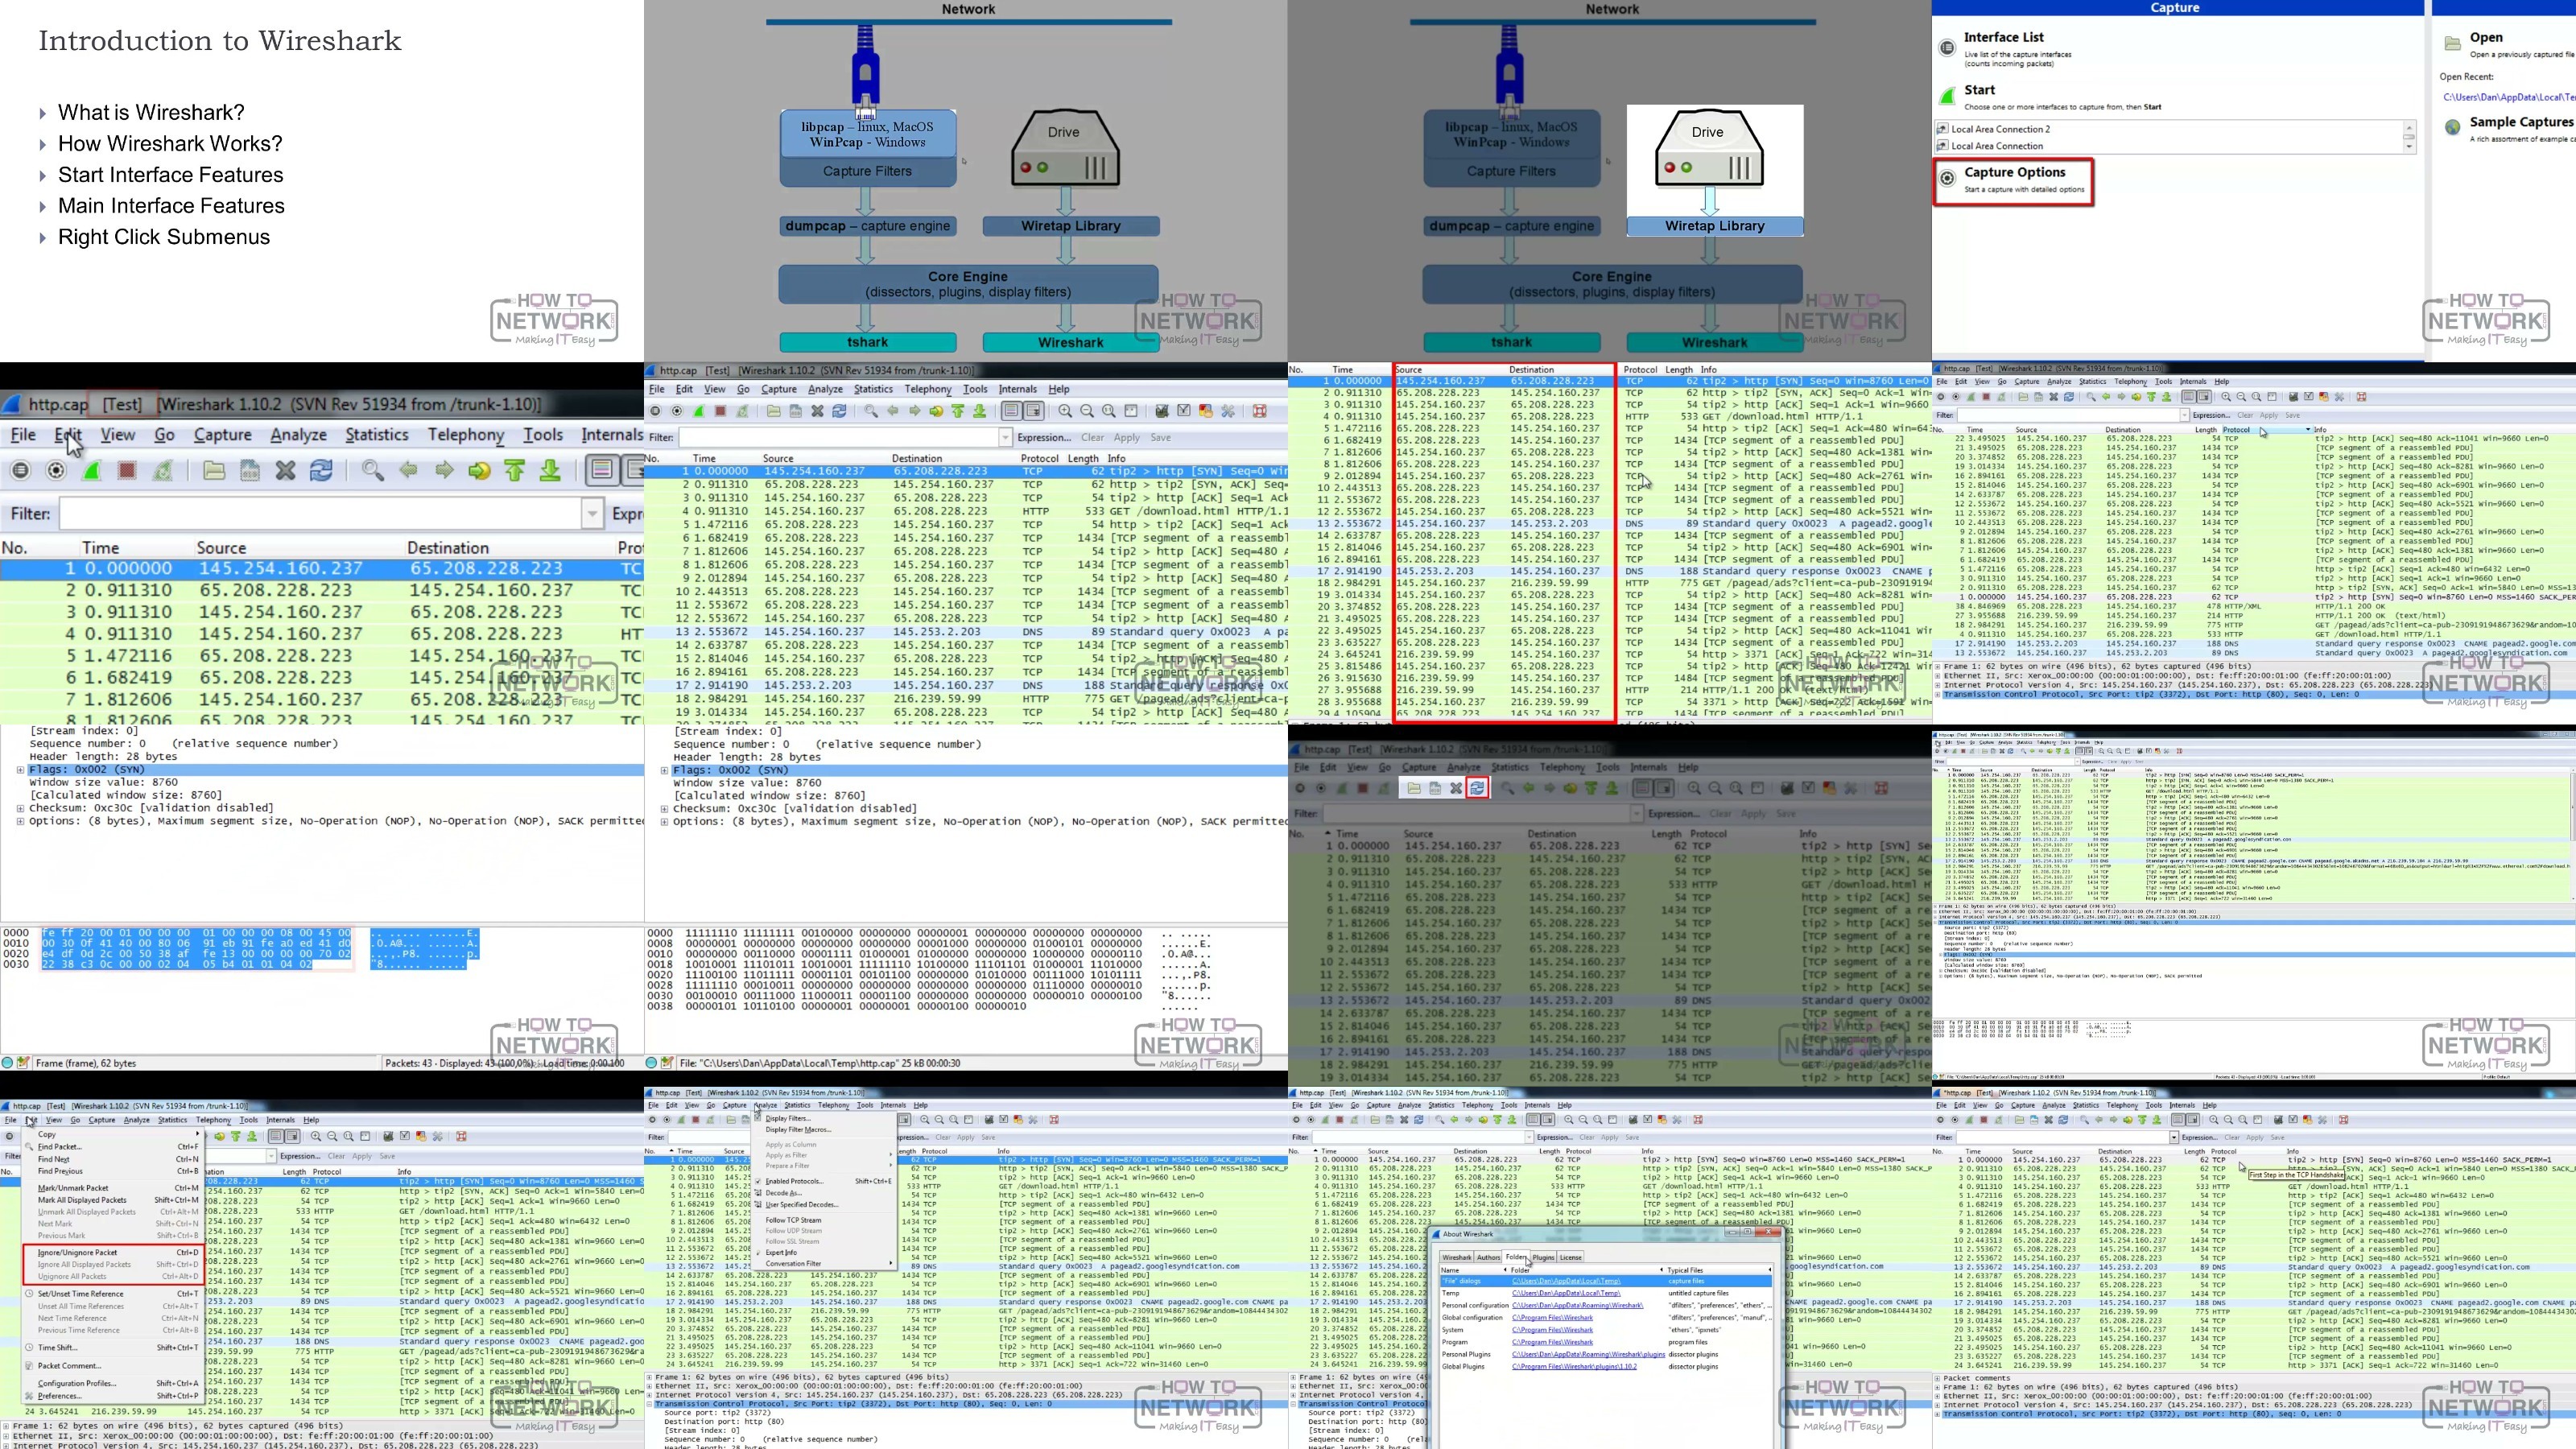This screenshot has height=1449, width=2576.
Task: Restart capture icon in the enlarged toolbar
Action: click(x=163, y=470)
